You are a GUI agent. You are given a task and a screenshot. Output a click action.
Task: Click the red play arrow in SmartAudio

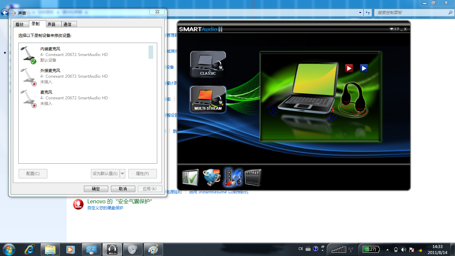349,68
